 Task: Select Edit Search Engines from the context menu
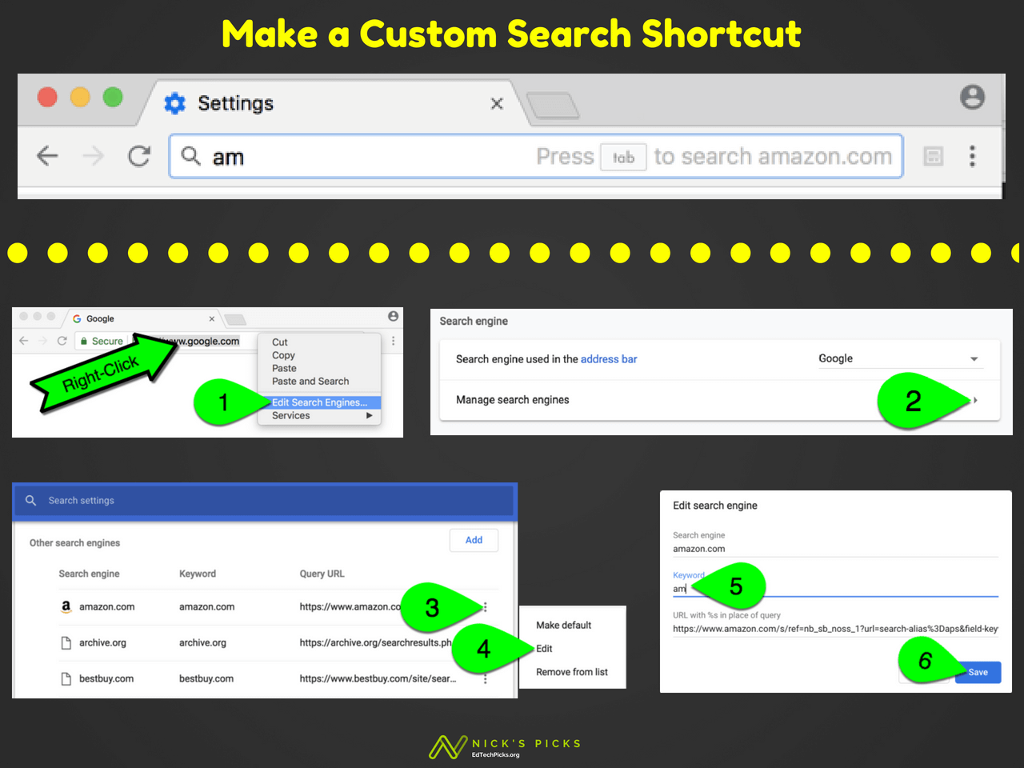pos(318,402)
